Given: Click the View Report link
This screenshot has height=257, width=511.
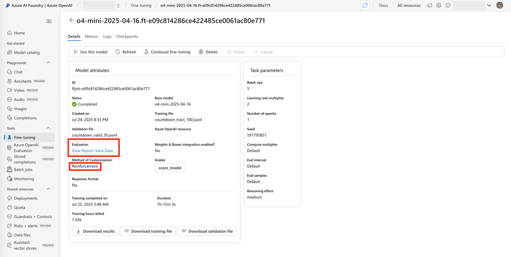Looking at the screenshot, I should coord(82,151).
